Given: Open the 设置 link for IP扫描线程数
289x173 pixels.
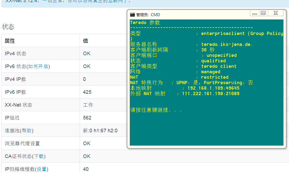Looking at the screenshot, I should (42, 169).
